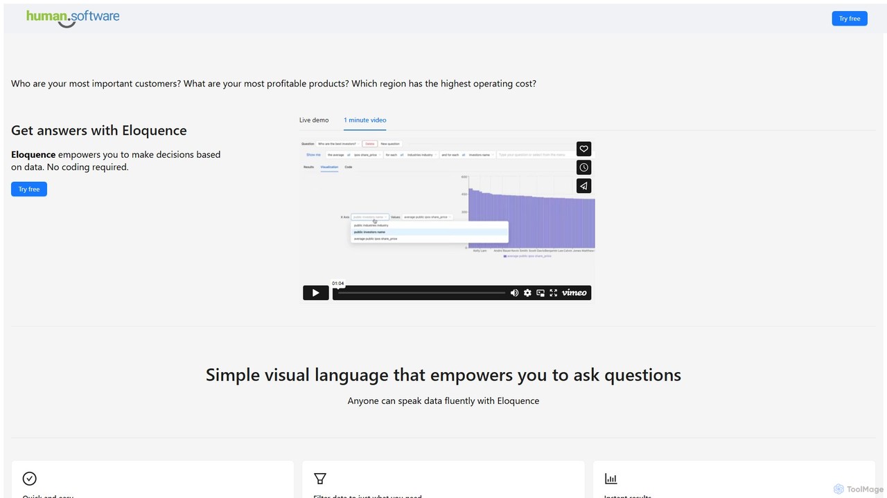
Task: Click the "No coding required." description text
Action: [88, 167]
